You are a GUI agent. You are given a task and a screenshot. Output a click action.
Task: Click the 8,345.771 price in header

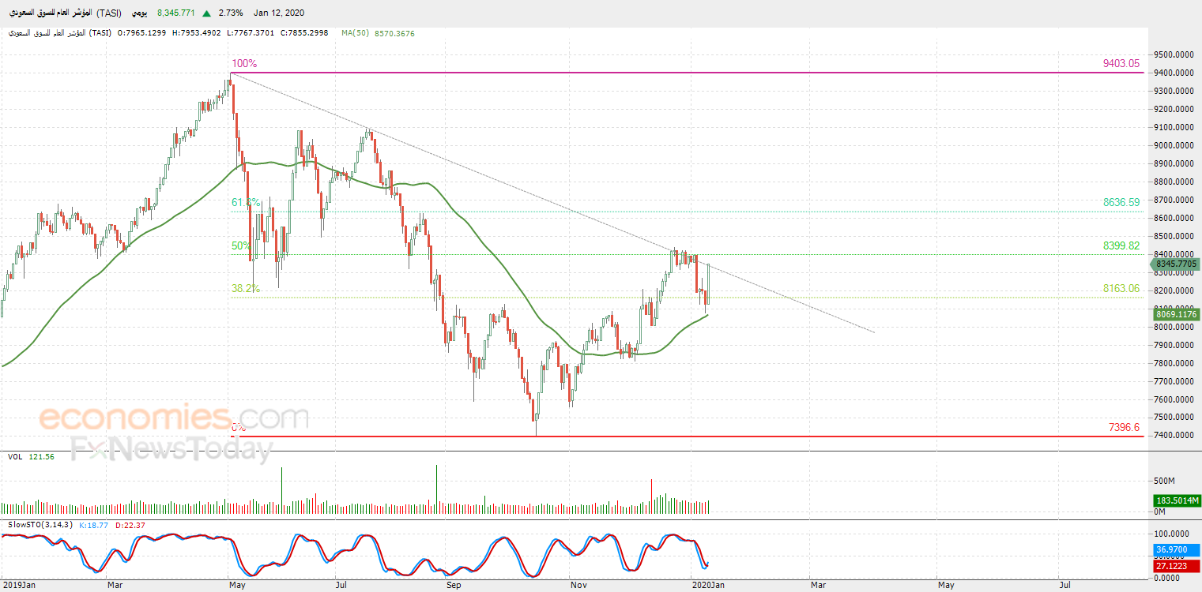[x=176, y=13]
